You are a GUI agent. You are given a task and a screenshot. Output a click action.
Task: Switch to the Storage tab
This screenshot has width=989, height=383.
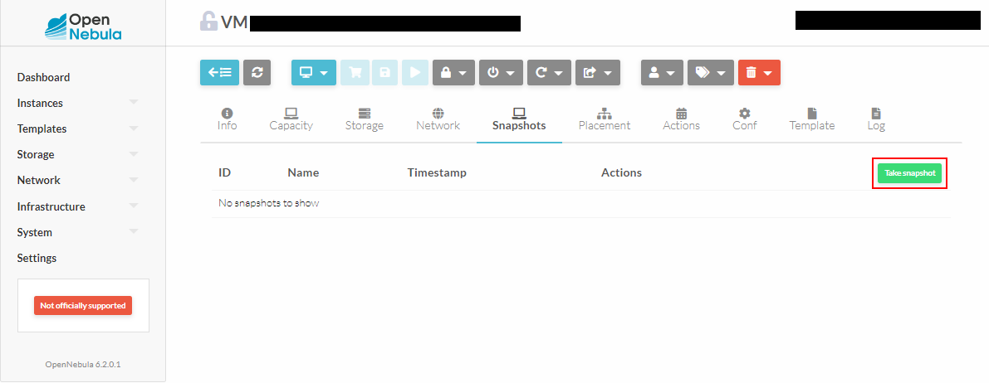364,119
